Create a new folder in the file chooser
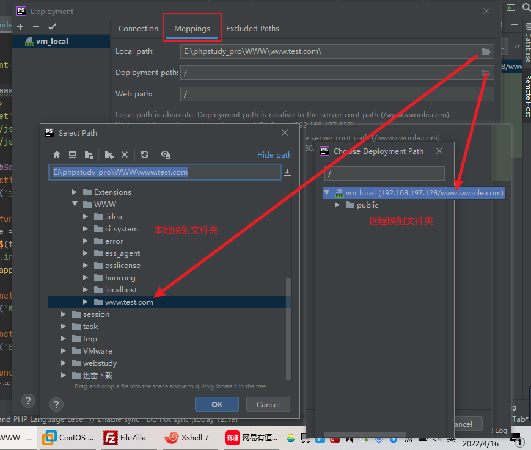The width and height of the screenshot is (531, 450). pos(109,155)
